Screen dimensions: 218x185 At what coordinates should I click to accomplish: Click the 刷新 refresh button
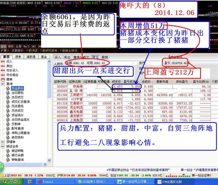click(105, 57)
